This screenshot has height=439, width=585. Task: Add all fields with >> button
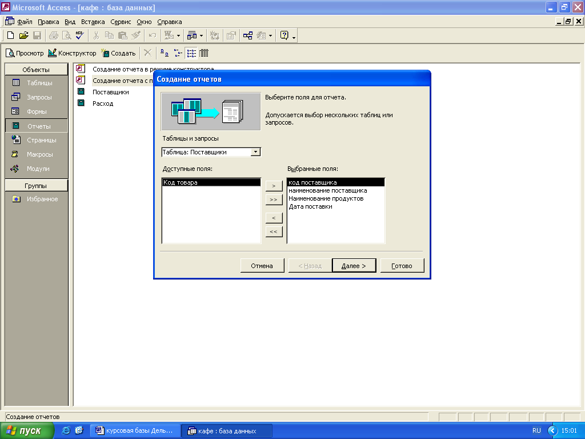point(274,199)
